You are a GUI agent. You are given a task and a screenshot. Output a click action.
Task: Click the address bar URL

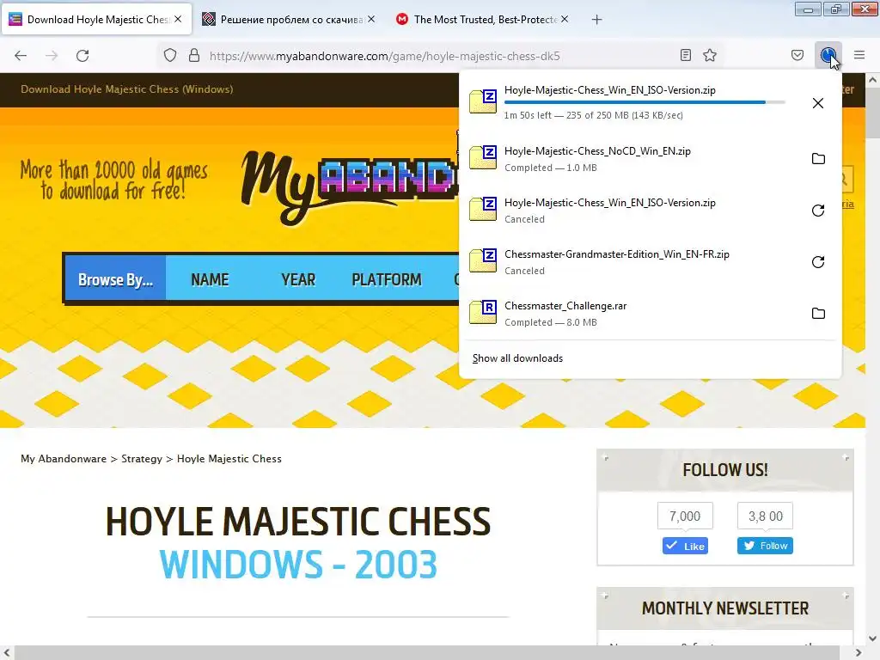tap(384, 56)
